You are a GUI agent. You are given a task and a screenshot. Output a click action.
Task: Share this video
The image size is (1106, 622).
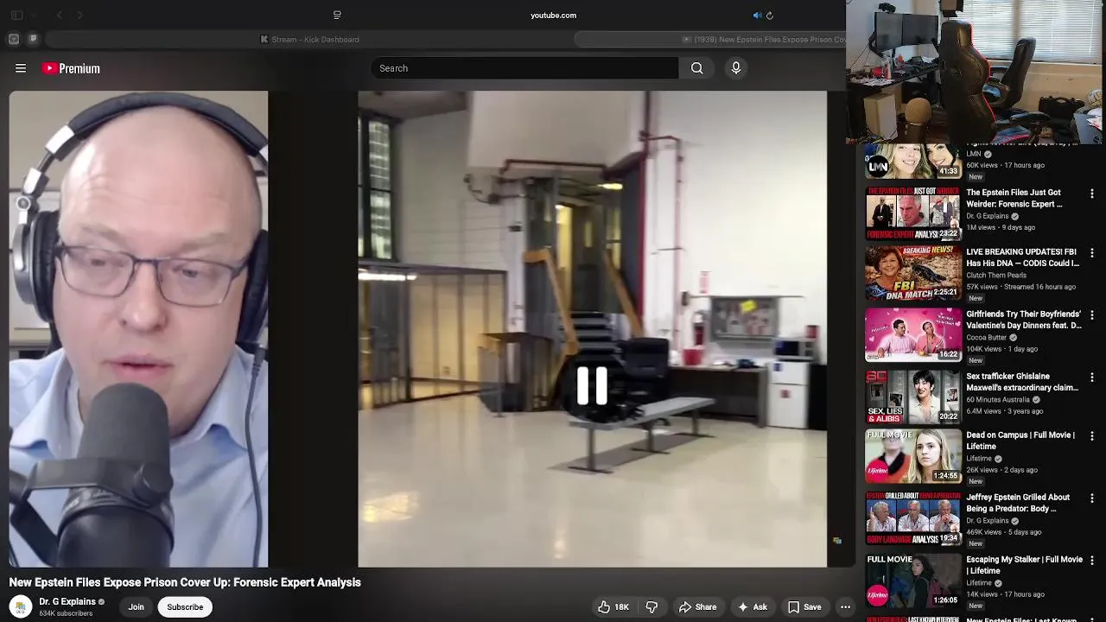point(697,607)
